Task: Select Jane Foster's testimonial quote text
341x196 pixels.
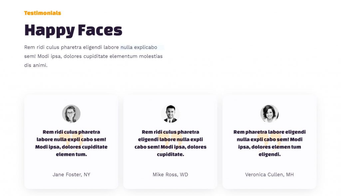Action: pos(71,143)
